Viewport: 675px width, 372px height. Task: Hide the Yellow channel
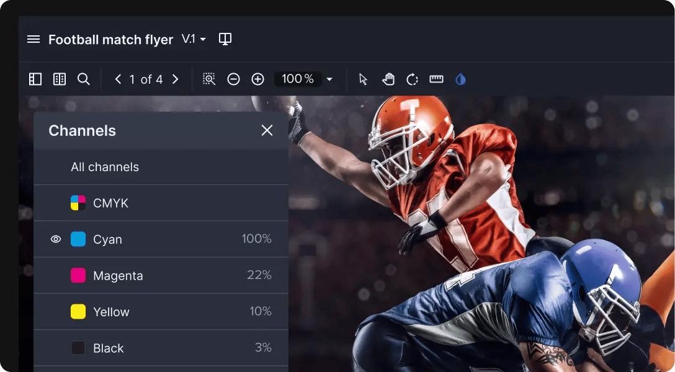(x=55, y=311)
